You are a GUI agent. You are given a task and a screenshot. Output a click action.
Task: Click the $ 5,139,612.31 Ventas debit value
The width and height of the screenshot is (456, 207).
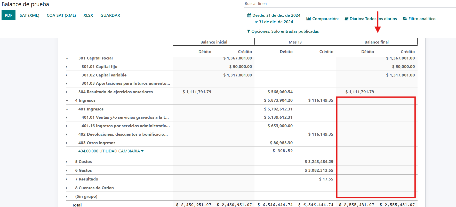[278, 117]
